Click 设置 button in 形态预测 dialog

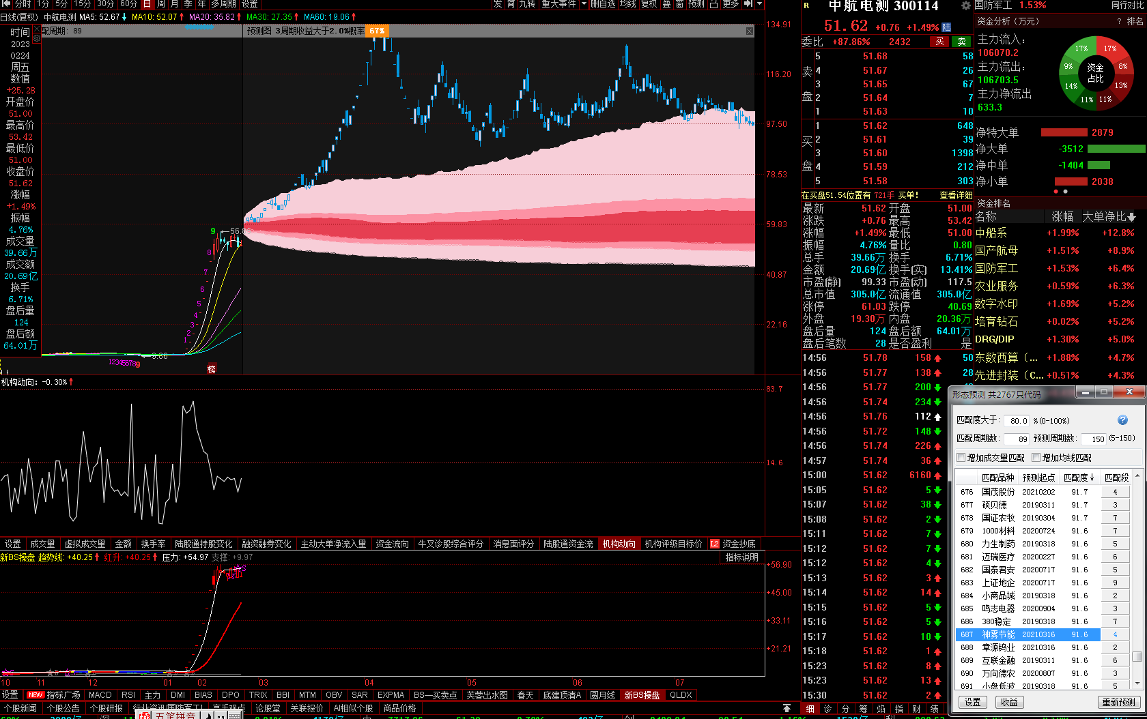(973, 702)
